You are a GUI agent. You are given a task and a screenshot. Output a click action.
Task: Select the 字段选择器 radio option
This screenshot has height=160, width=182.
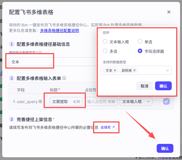point(140,51)
